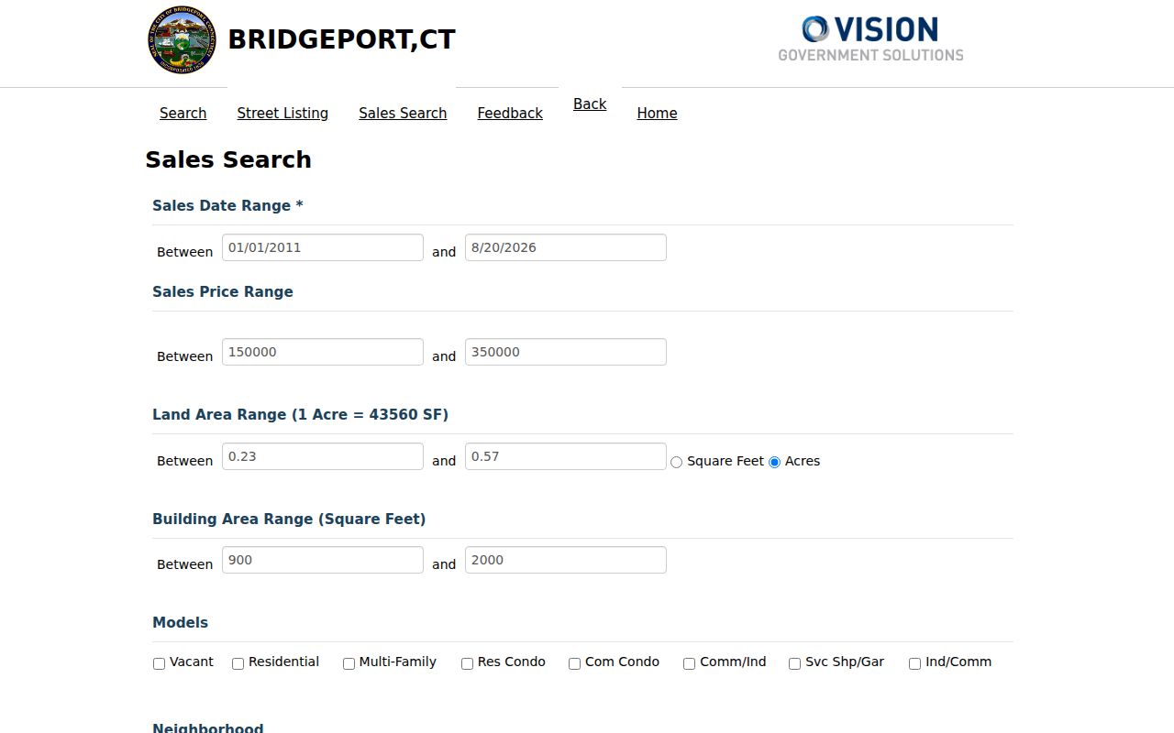Focus the minimum building area field 900
Screen dimensions: 1174x733
tap(323, 560)
